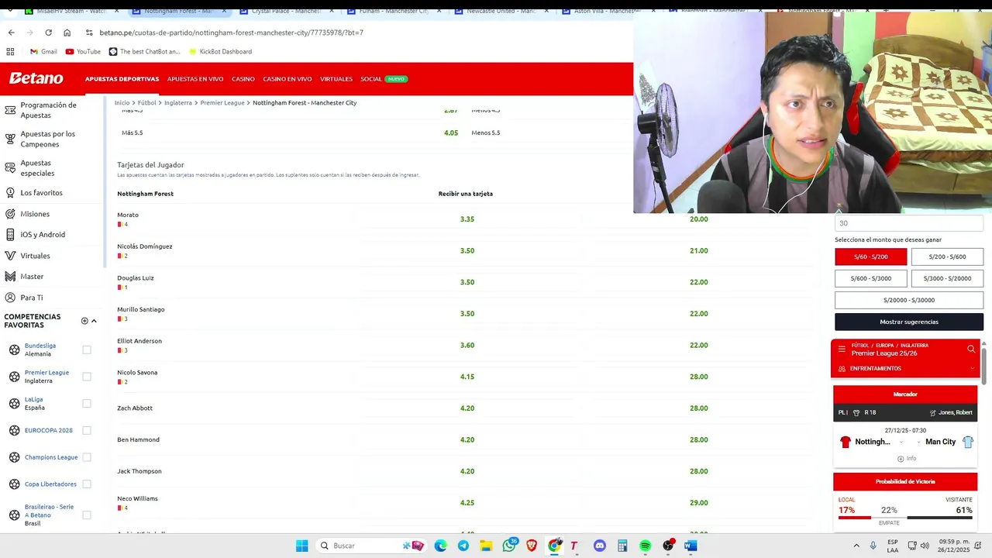This screenshot has height=558, width=992.
Task: Open the Social (Nuevo) menu item
Action: tap(384, 79)
